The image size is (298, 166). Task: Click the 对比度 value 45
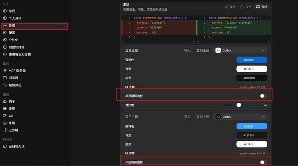point(266,105)
